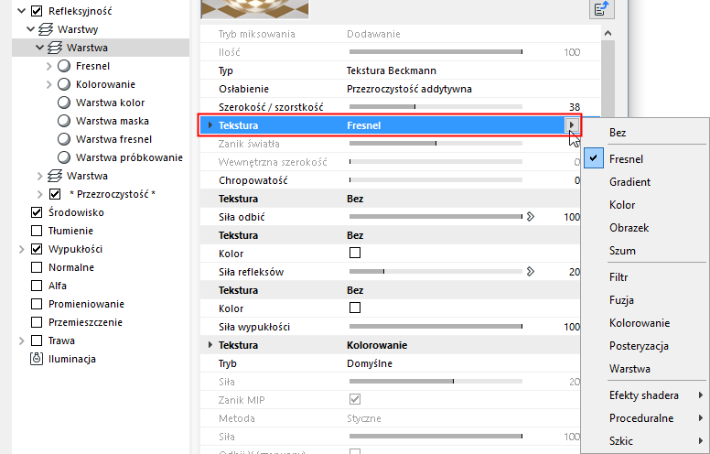The image size is (710, 454).
Task: Enable the Tłumienie checkbox
Action: click(37, 231)
